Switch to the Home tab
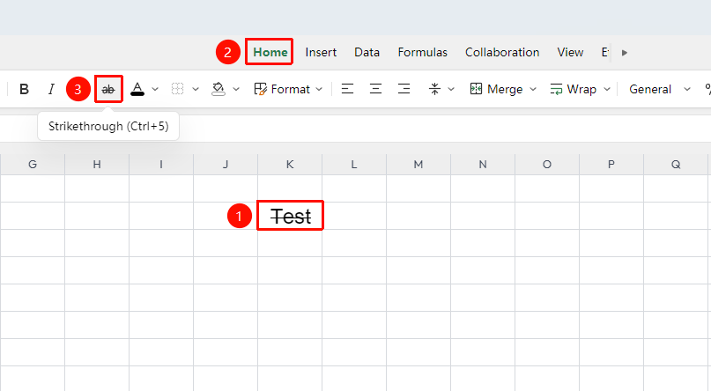The width and height of the screenshot is (711, 391). click(270, 52)
